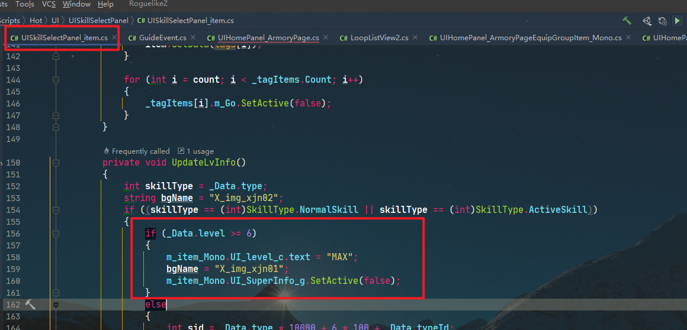Collapse the if block at line 156
Image resolution: width=687 pixels, height=330 pixels.
[56, 234]
